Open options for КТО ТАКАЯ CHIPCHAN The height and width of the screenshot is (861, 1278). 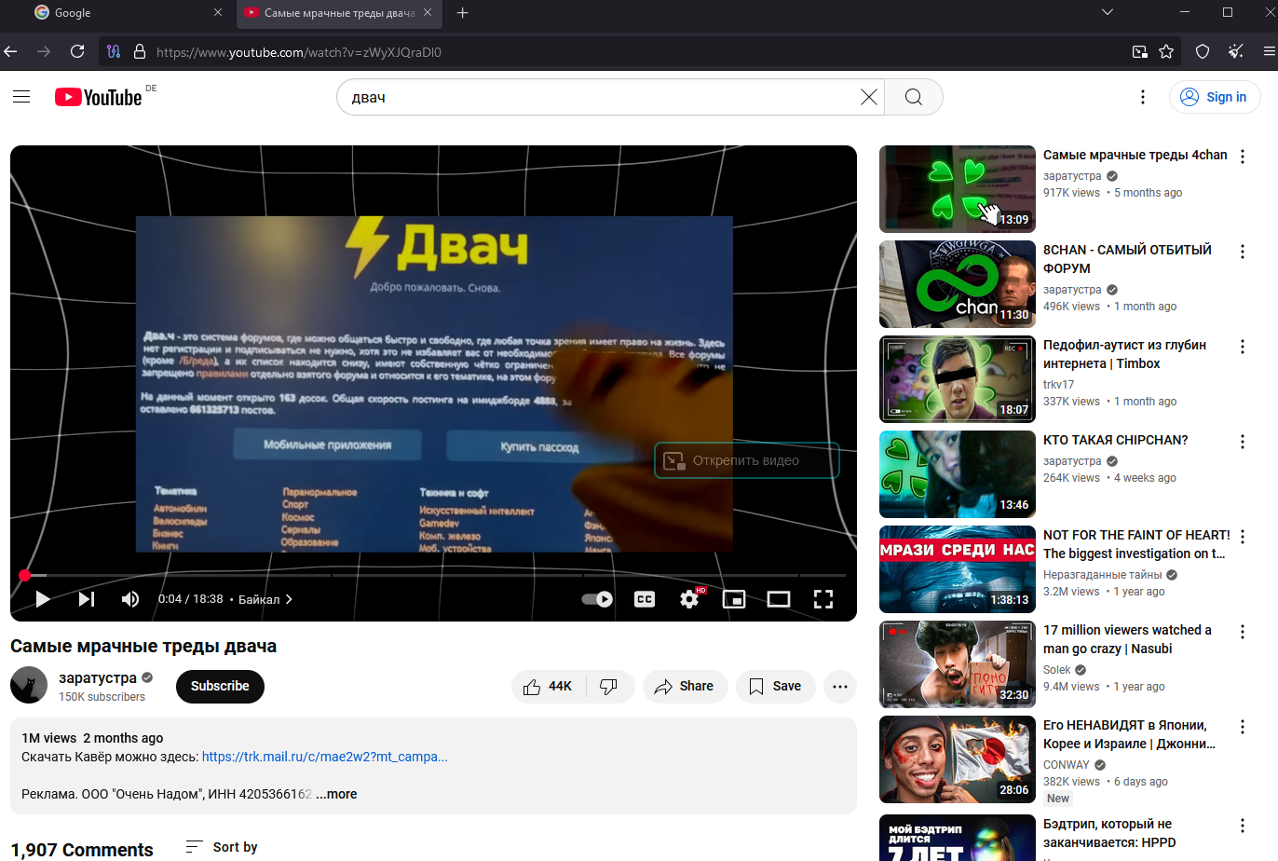click(x=1243, y=442)
